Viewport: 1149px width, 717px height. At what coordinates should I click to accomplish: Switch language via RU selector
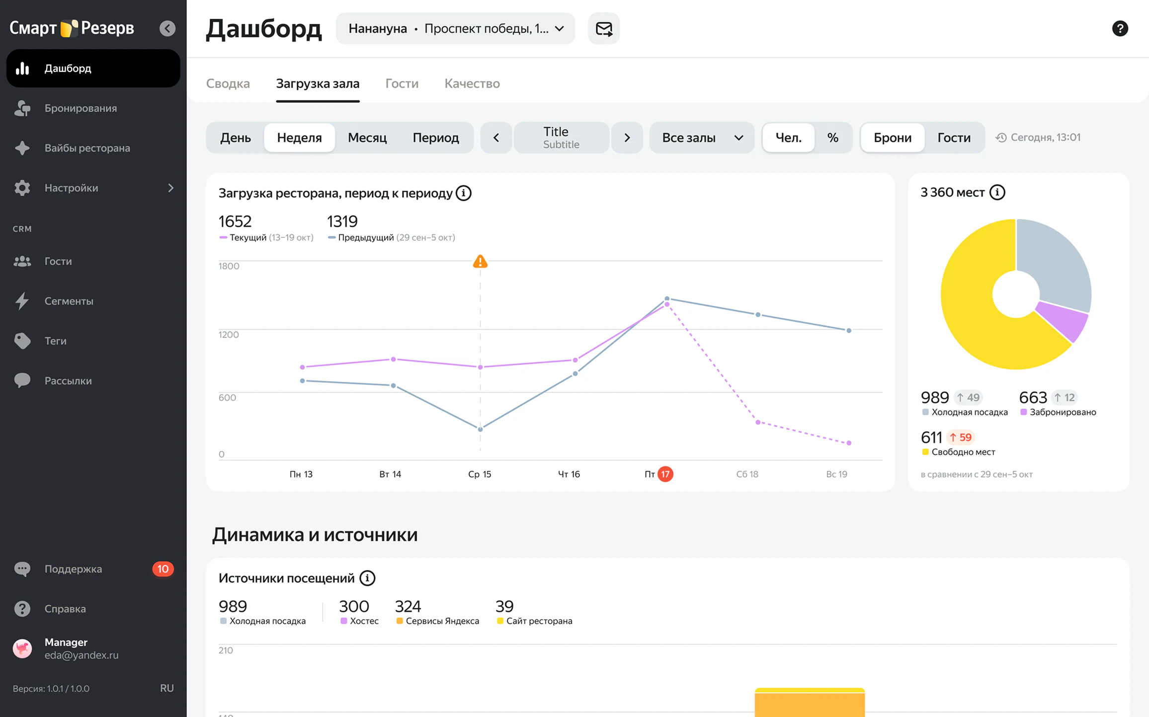tap(166, 688)
